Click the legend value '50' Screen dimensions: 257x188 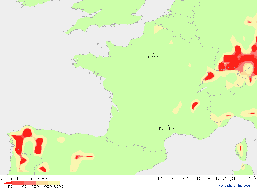[11, 187]
